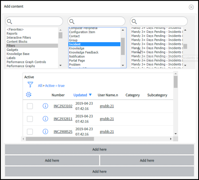199x180 pixels.
Task: Open incident link INC2923102
Action: [x=63, y=106]
